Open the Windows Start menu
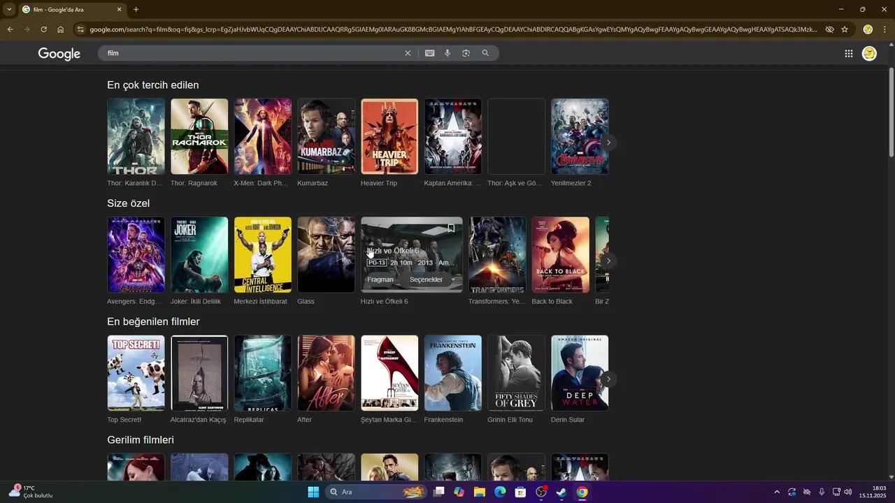Viewport: 895px width, 503px height. (313, 492)
